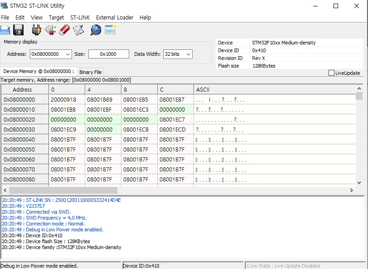Screen dimensions: 368x269
Task: Click status bar Device ID:0x410 entry
Action: (x=183, y=266)
